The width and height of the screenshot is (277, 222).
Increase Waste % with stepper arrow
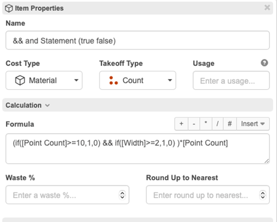122,193
